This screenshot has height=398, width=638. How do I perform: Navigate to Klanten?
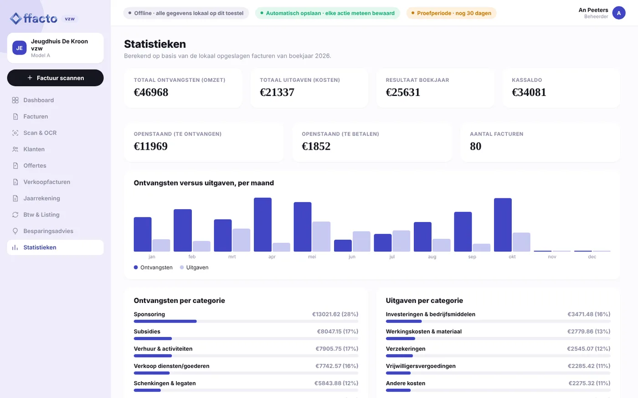pos(55,149)
